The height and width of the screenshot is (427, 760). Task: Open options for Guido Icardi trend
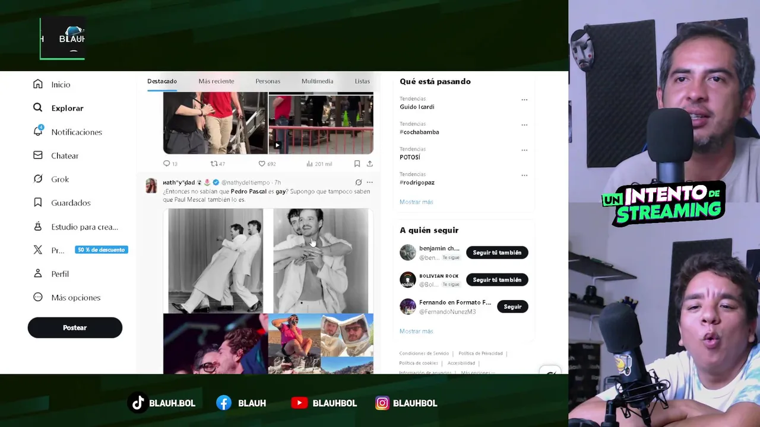[x=524, y=100]
